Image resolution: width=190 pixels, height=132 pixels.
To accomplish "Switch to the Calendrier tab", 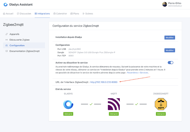I will pyautogui.click(x=60, y=13).
